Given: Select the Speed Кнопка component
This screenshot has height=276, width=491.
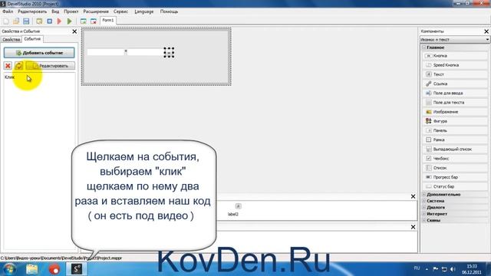Looking at the screenshot, I should coord(455,65).
